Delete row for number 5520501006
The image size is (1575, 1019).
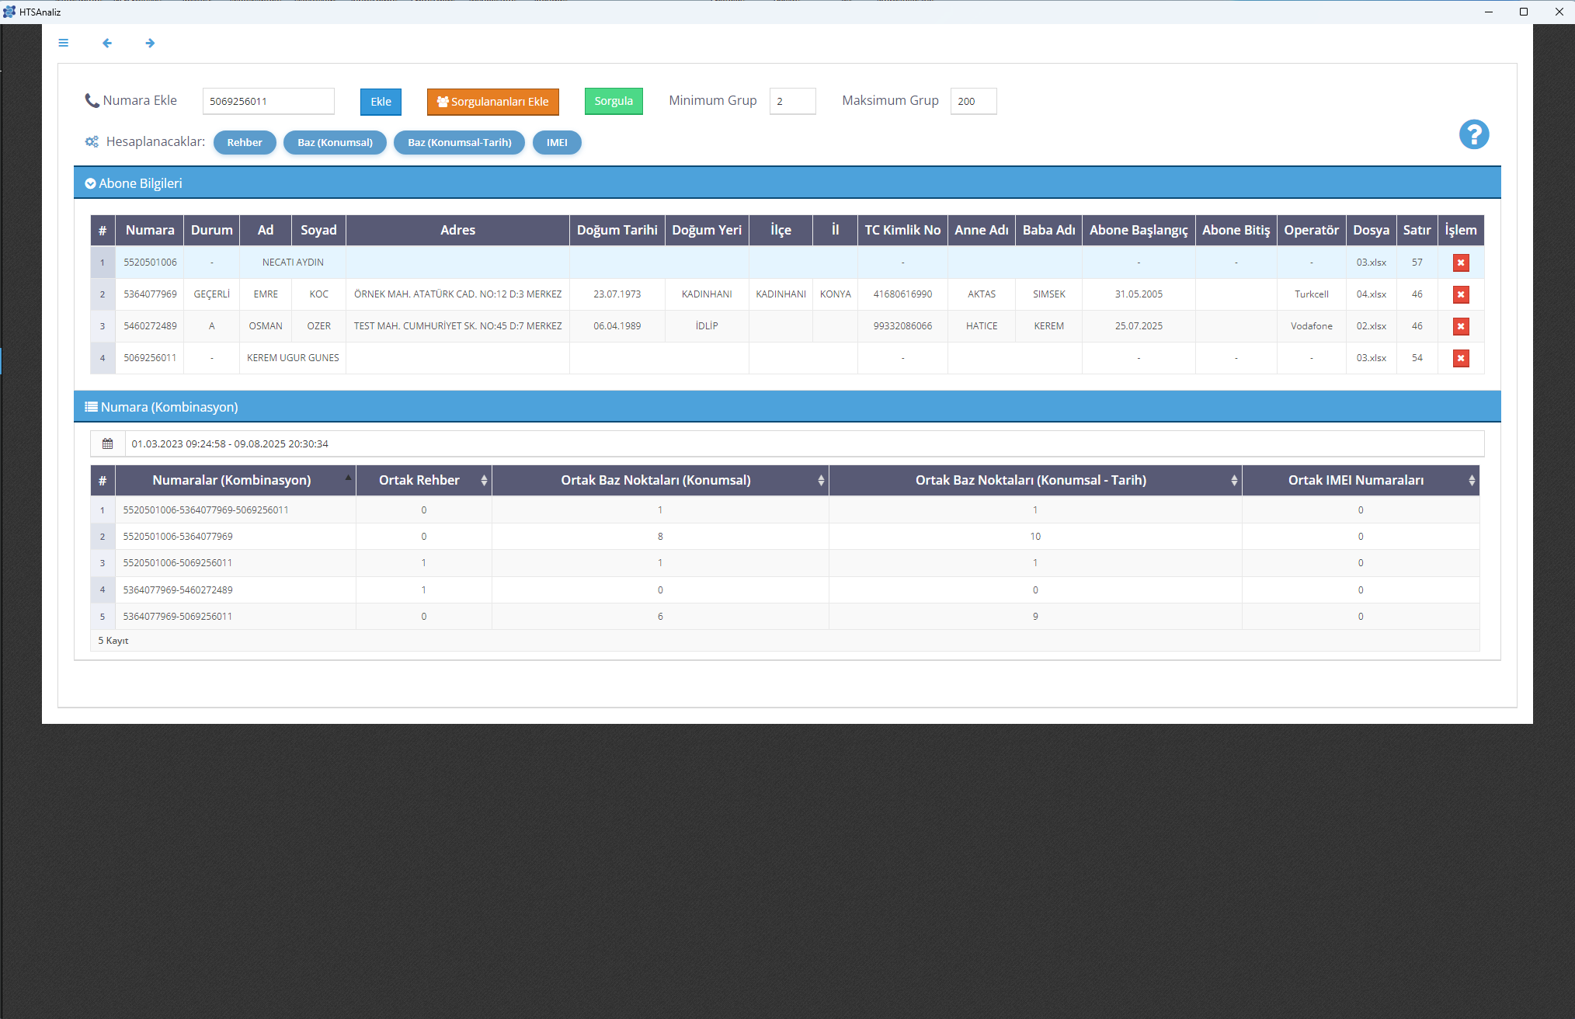click(x=1460, y=263)
